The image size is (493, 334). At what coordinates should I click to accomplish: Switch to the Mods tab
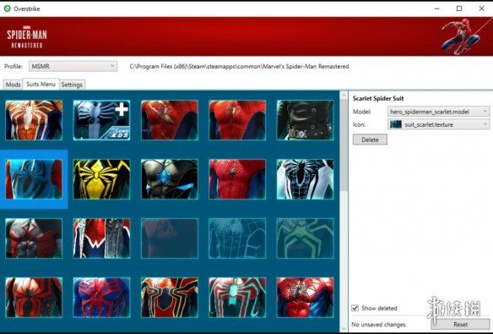click(13, 85)
